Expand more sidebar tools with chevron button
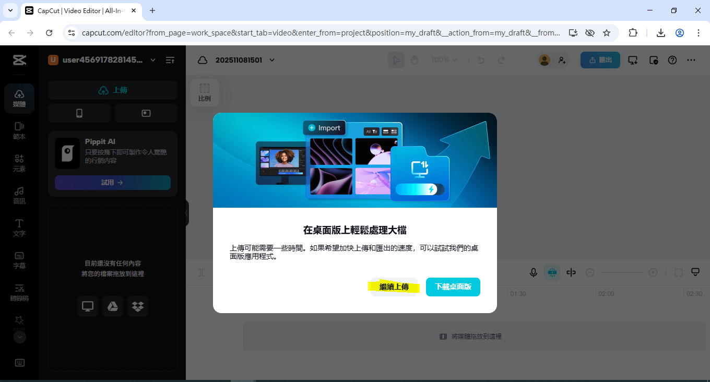Viewport: 710px width, 382px height. tap(19, 337)
